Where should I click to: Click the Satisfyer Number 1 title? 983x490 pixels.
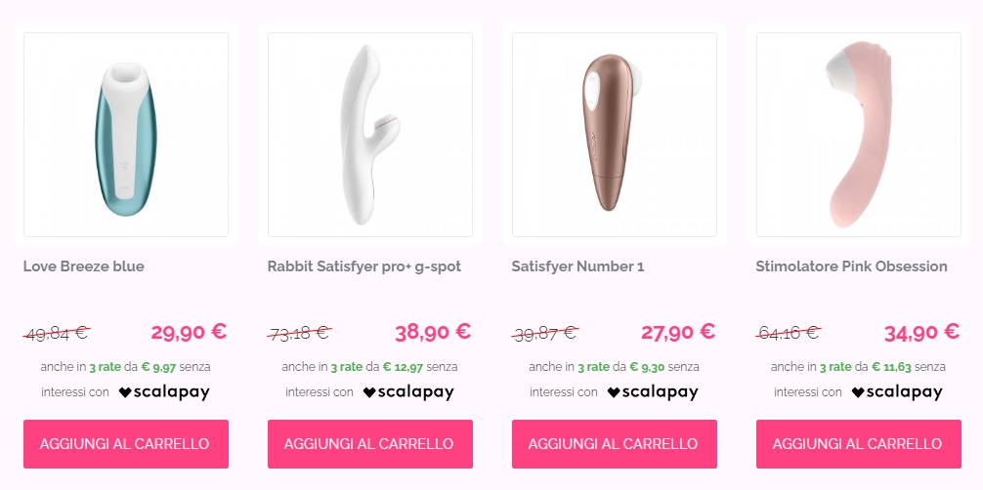click(578, 266)
